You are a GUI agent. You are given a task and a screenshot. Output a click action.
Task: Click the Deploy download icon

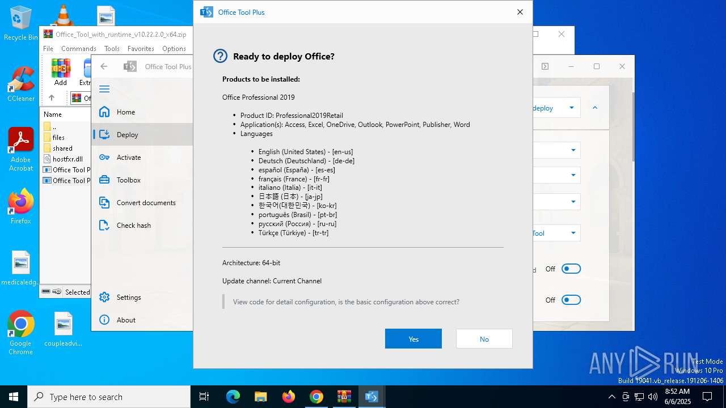[x=104, y=135]
